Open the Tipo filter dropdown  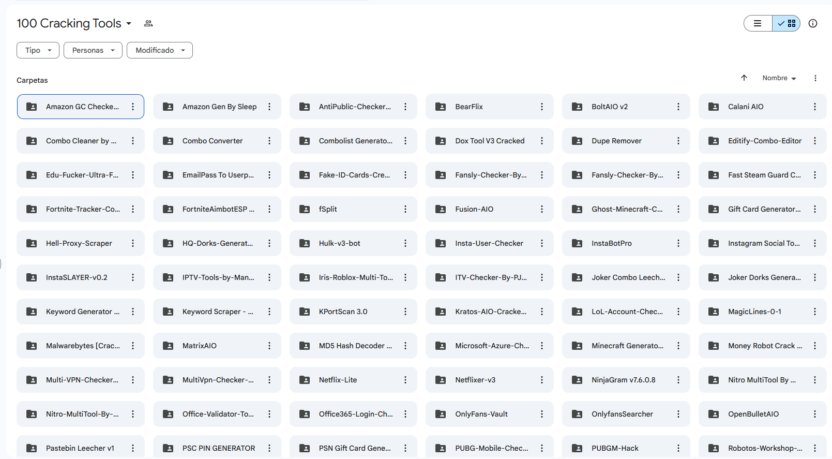[x=38, y=50]
